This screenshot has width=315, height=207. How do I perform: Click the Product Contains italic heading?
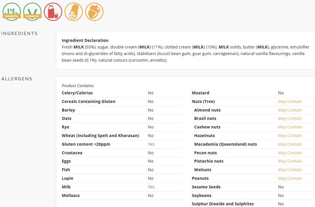[78, 86]
